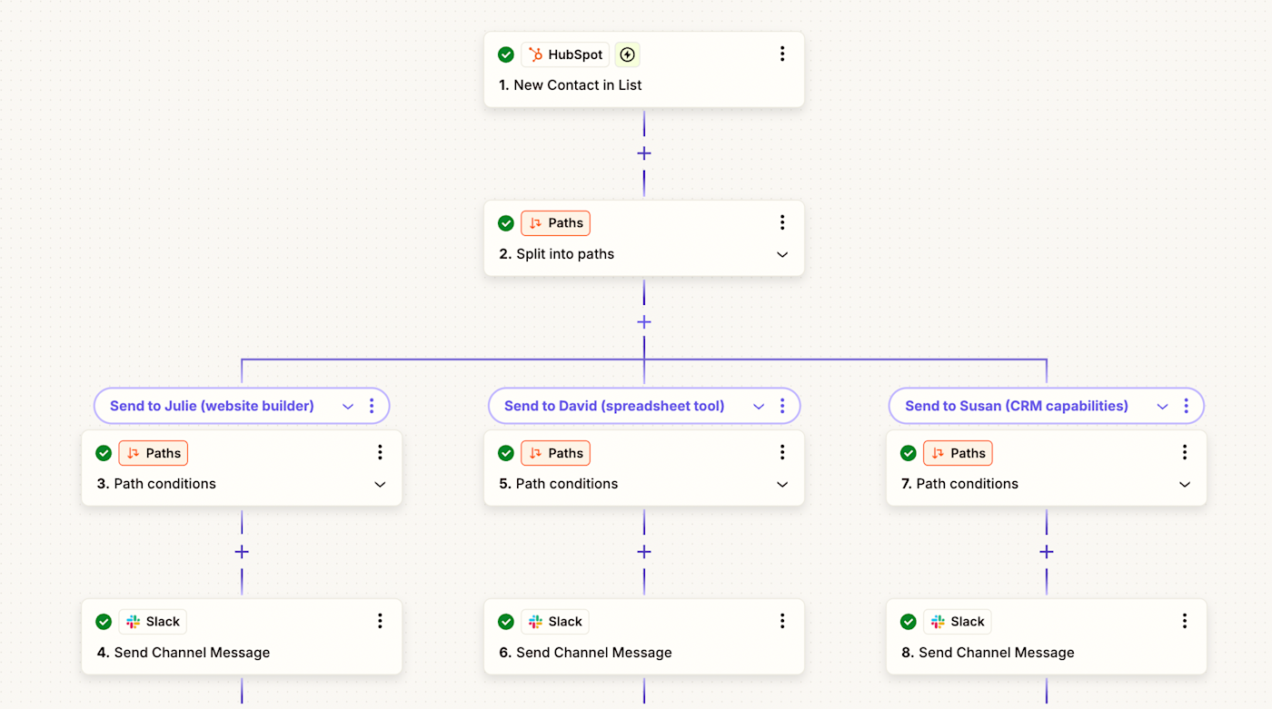Open the three-dot menu for Send to Susan path

coord(1186,406)
